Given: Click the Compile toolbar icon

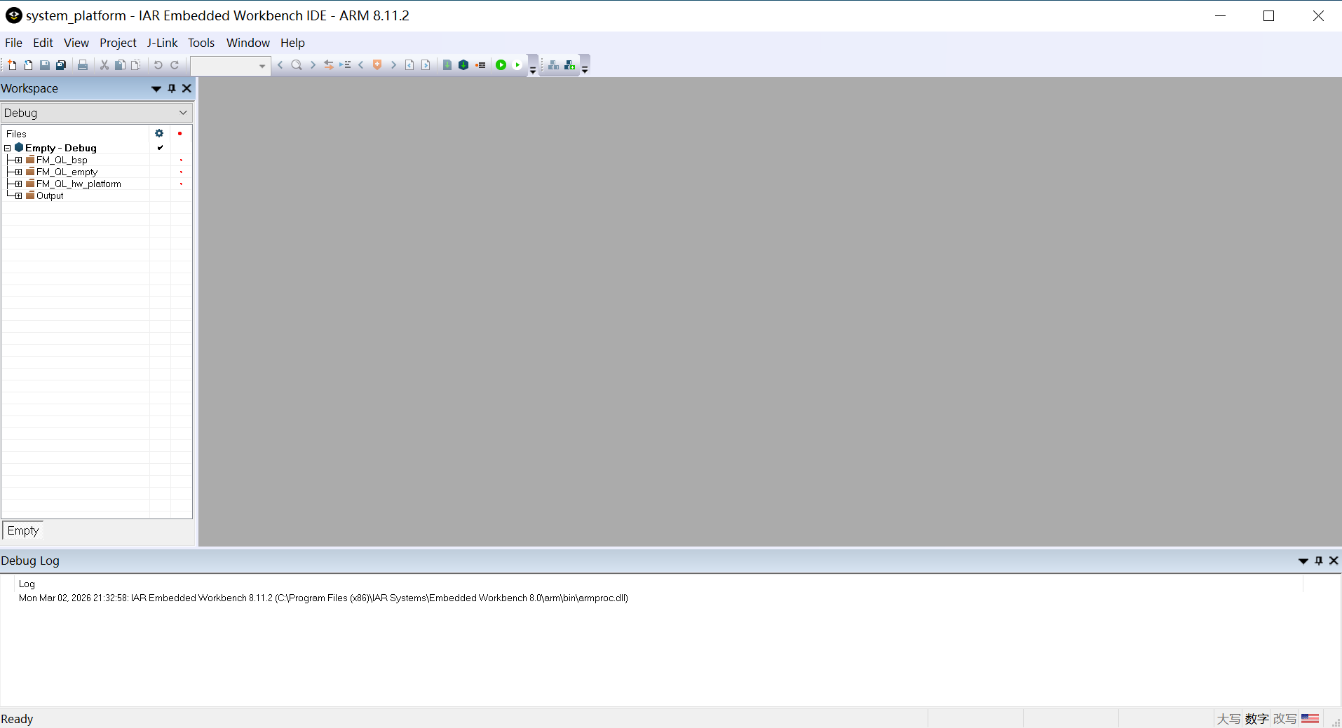Looking at the screenshot, I should pyautogui.click(x=447, y=65).
